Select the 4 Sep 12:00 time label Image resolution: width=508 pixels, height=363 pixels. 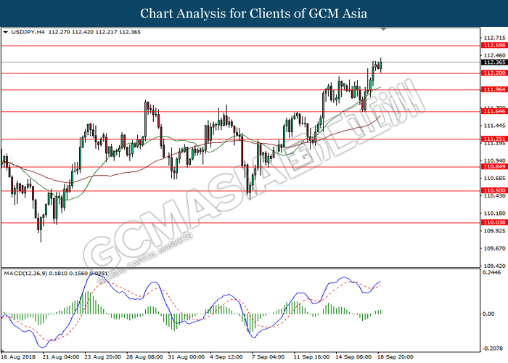coord(226,357)
